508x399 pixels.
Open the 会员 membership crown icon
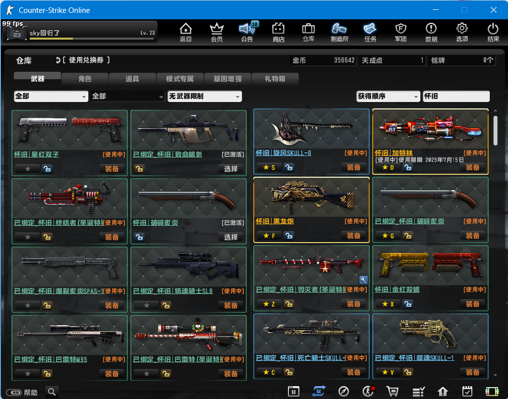pos(217,32)
